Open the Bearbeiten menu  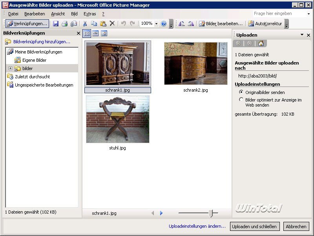pyautogui.click(x=35, y=14)
